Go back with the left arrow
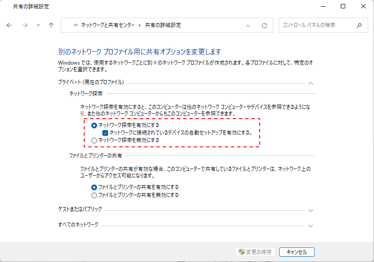This screenshot has height=262, width=374. pyautogui.click(x=9, y=25)
